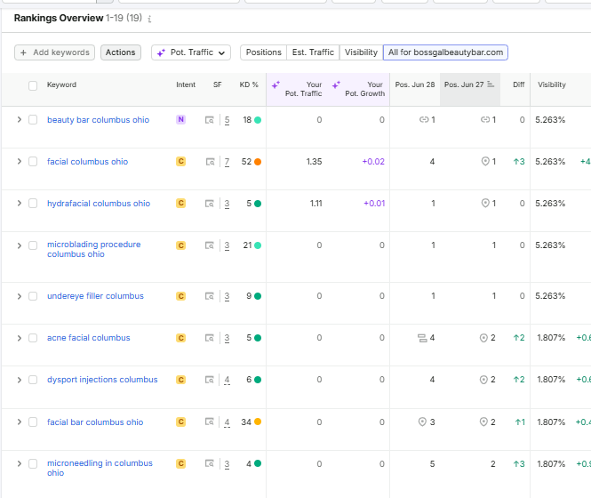
Task: Open SERP features icon for beauty bar columbus ohio
Action: click(x=210, y=120)
